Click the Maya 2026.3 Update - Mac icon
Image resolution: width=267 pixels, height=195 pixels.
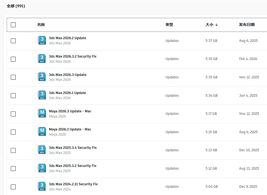[x=42, y=113]
